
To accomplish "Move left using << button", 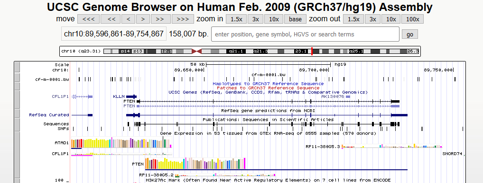I will (111, 19).
